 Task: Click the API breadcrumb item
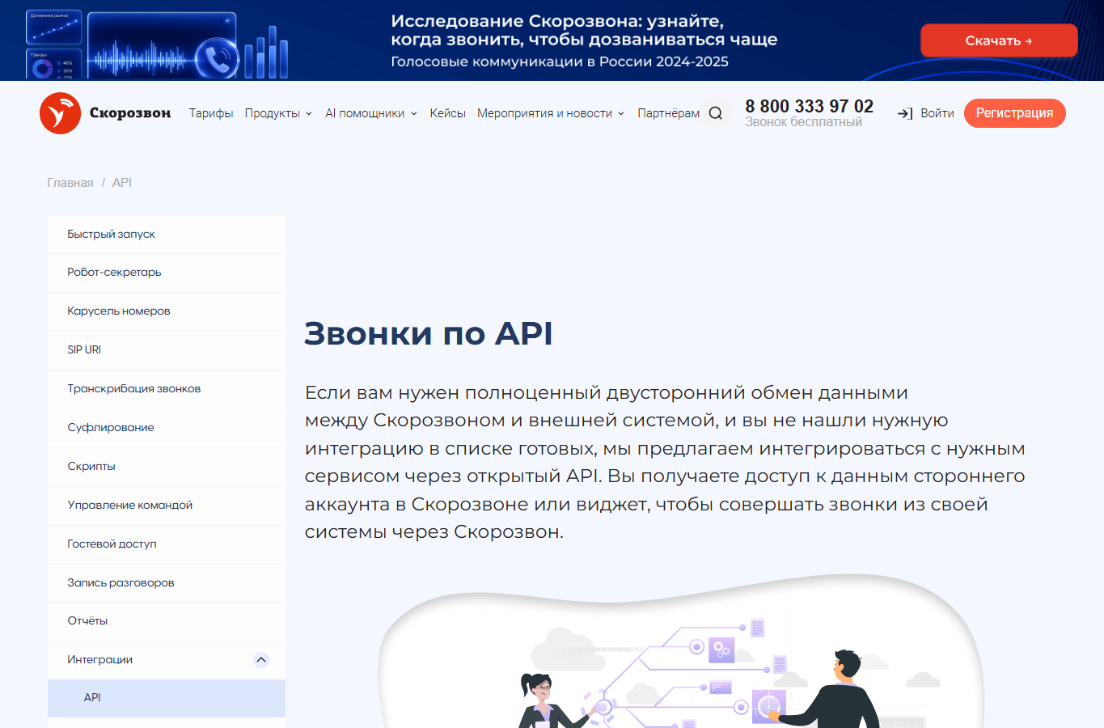click(x=122, y=183)
